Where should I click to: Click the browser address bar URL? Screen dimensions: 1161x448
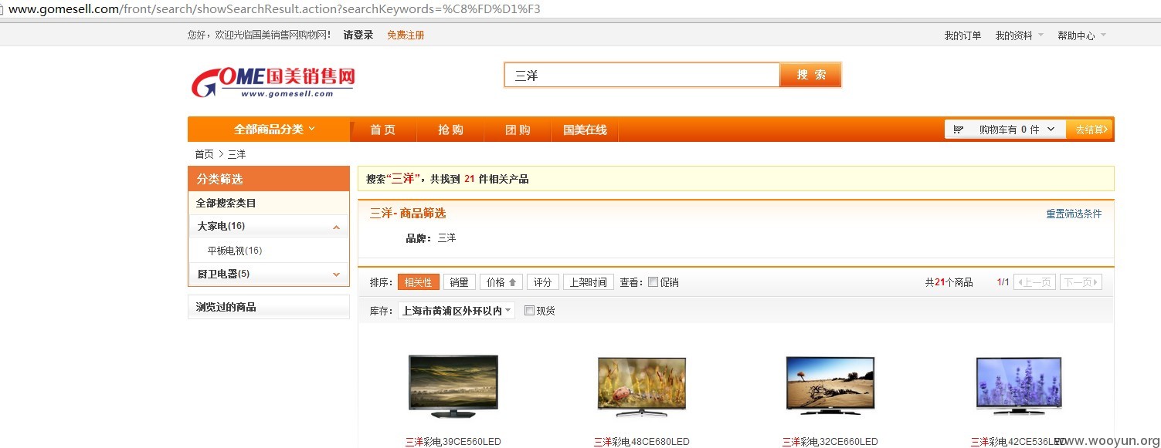[274, 9]
